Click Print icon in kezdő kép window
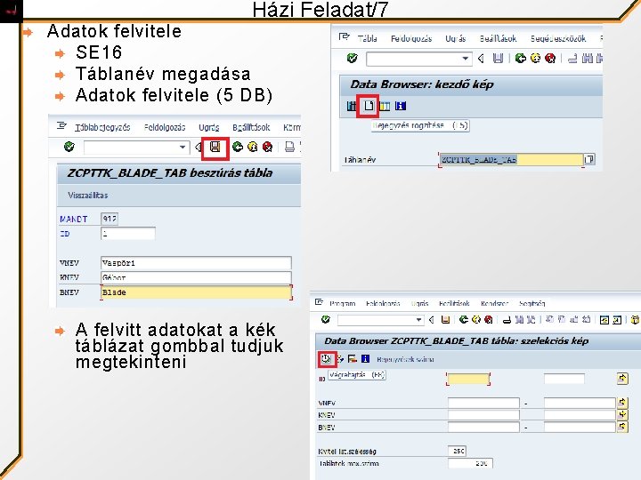The height and width of the screenshot is (480, 641). (572, 59)
